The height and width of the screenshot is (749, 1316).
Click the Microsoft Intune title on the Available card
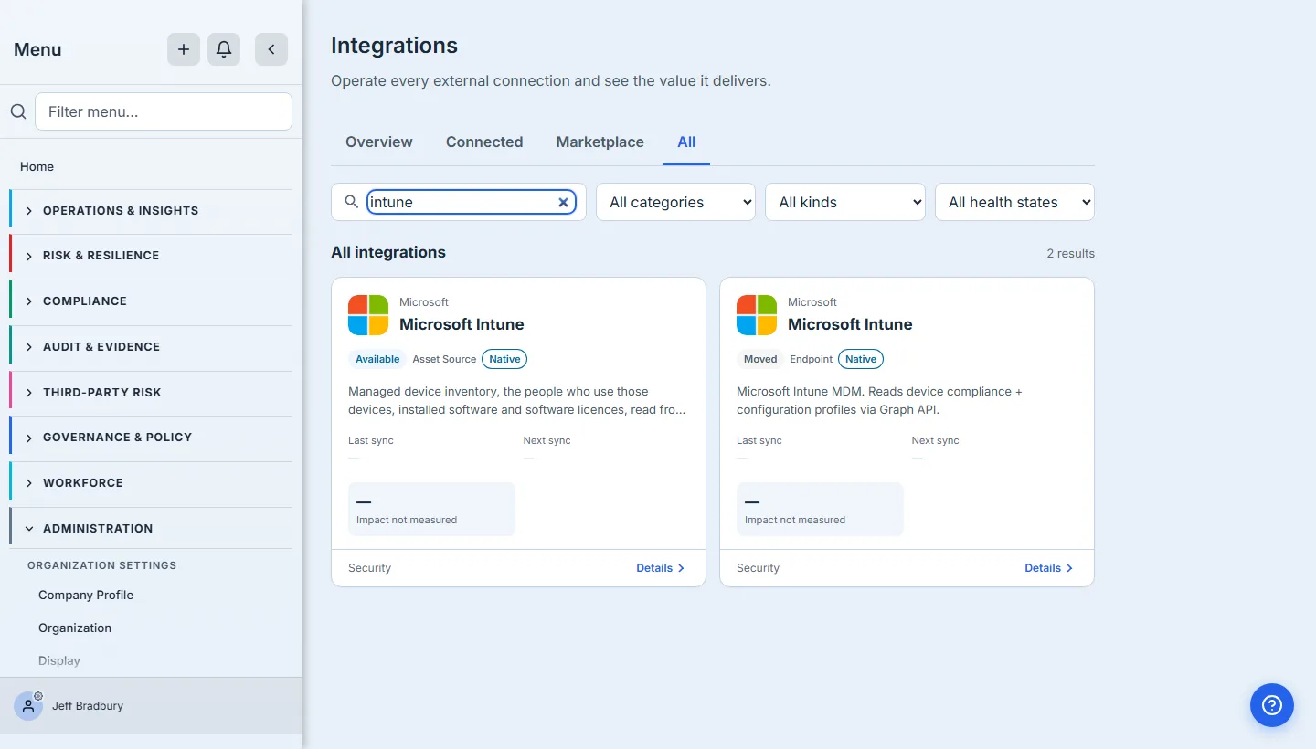[x=462, y=324]
